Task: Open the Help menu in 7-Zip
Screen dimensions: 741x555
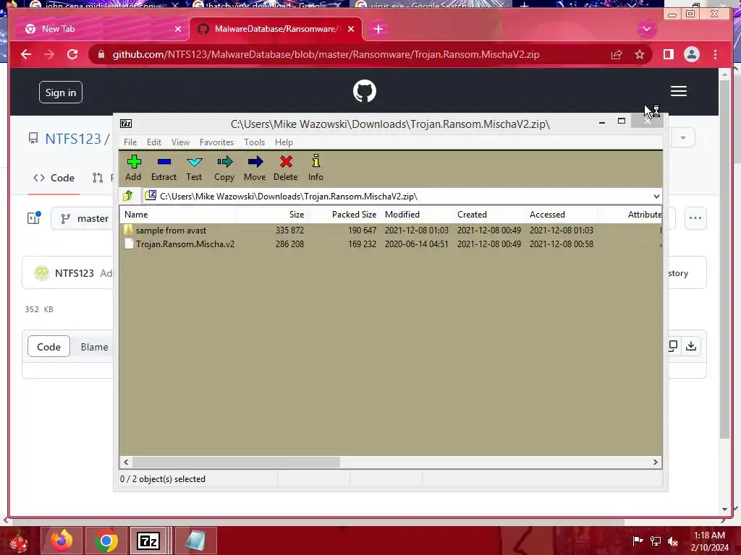Action: click(284, 142)
